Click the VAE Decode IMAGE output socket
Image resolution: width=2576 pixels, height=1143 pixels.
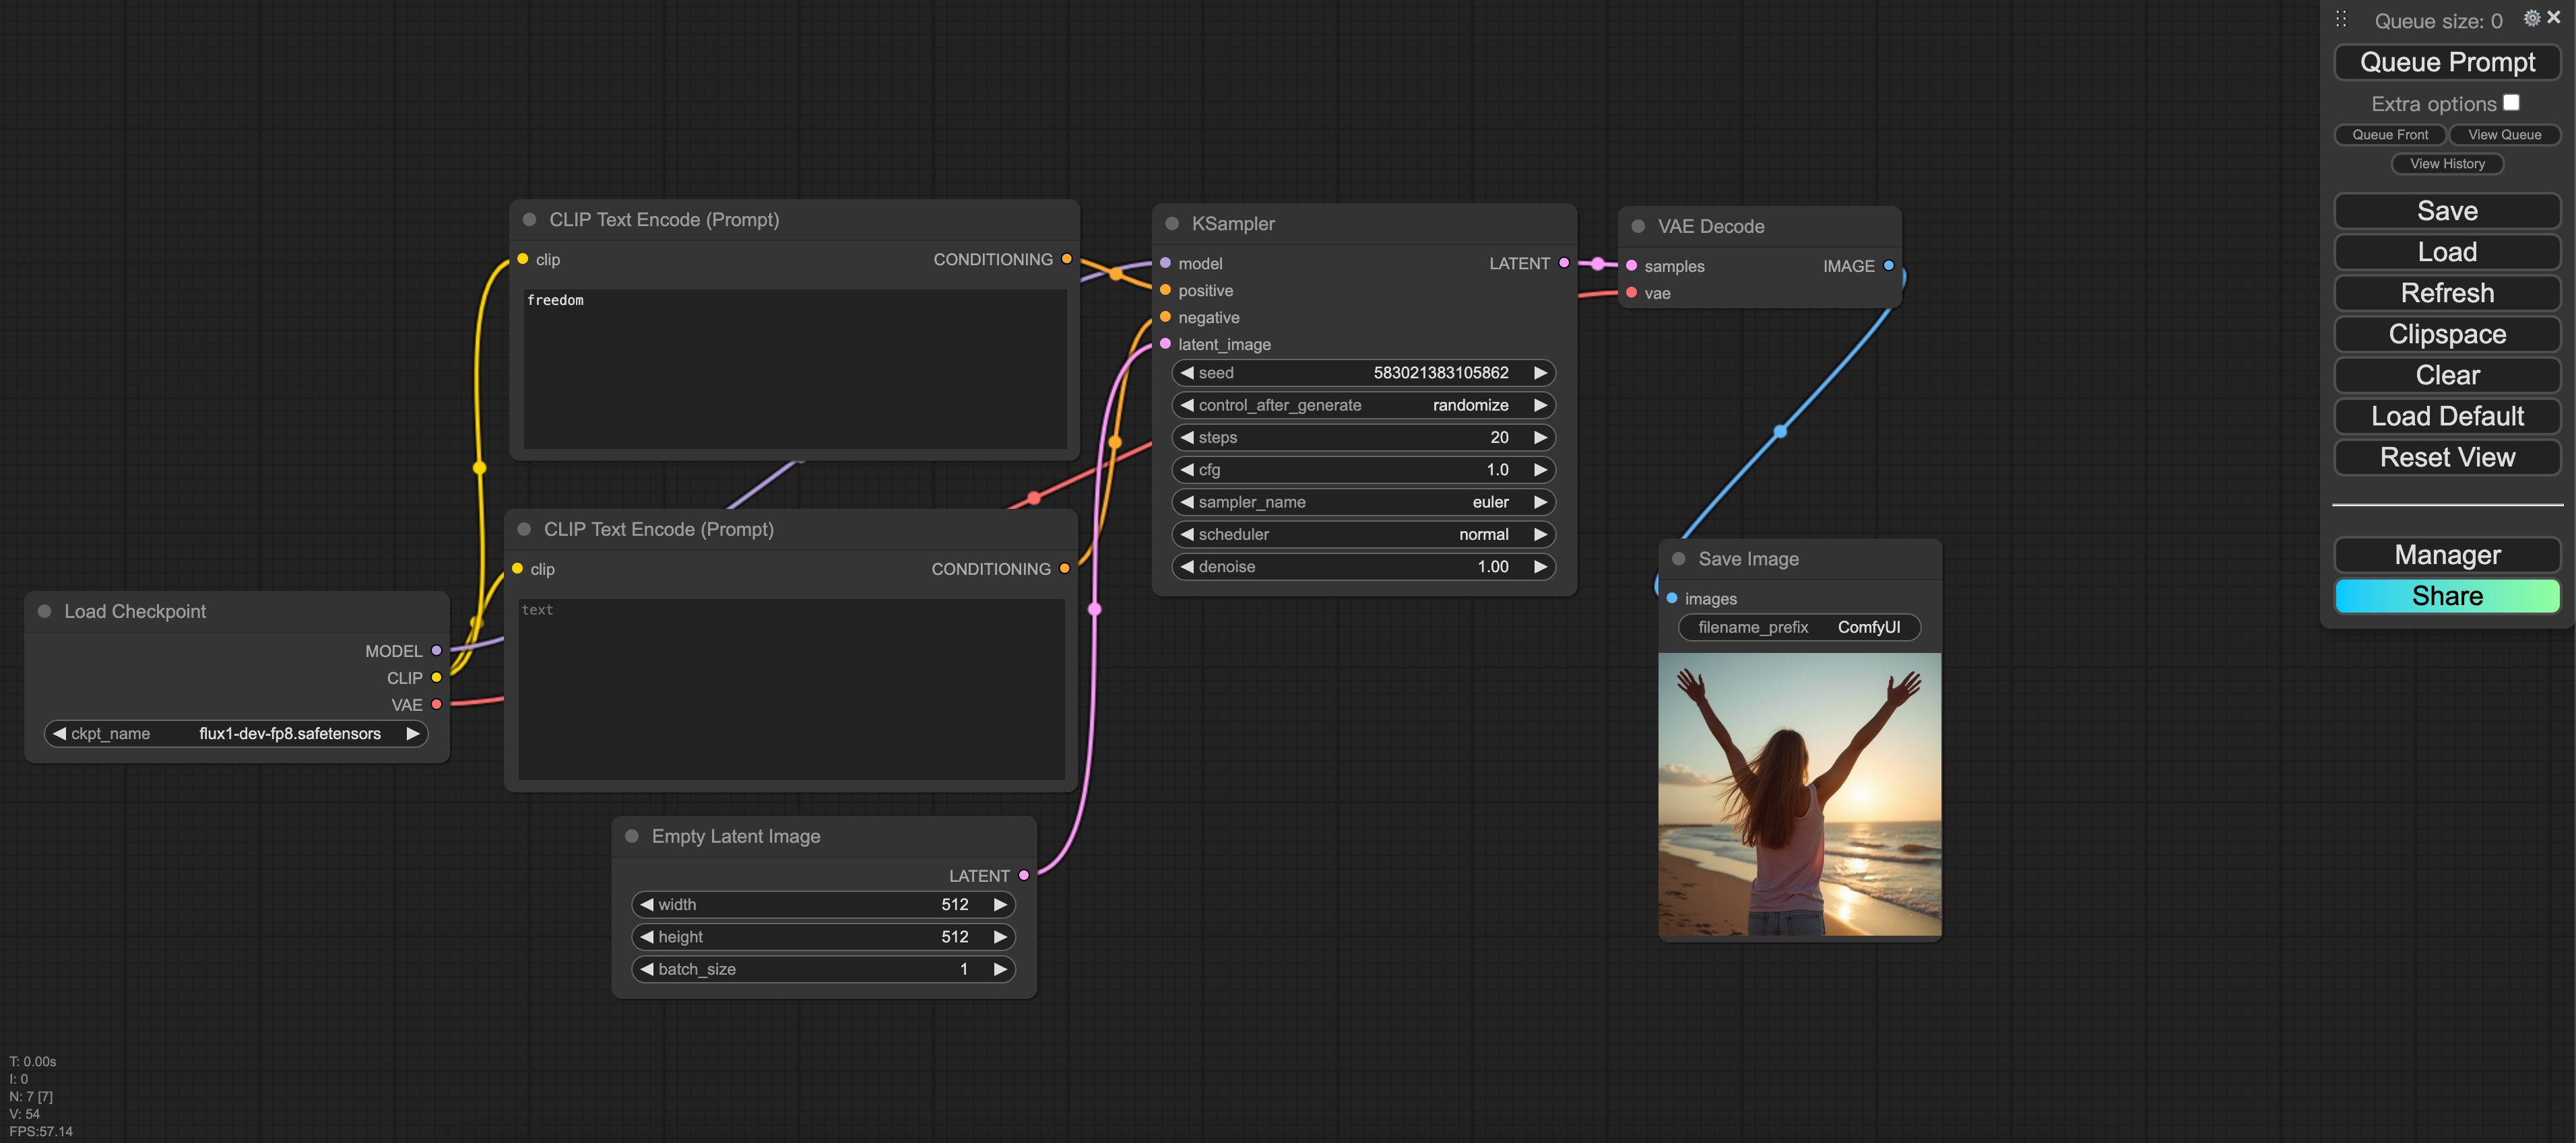(1888, 266)
